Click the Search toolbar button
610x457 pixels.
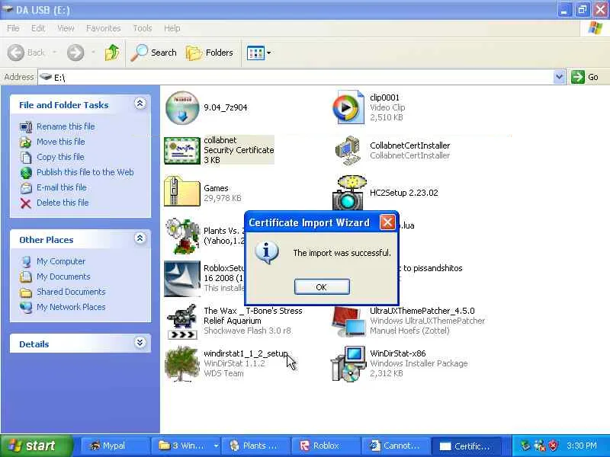[153, 53]
